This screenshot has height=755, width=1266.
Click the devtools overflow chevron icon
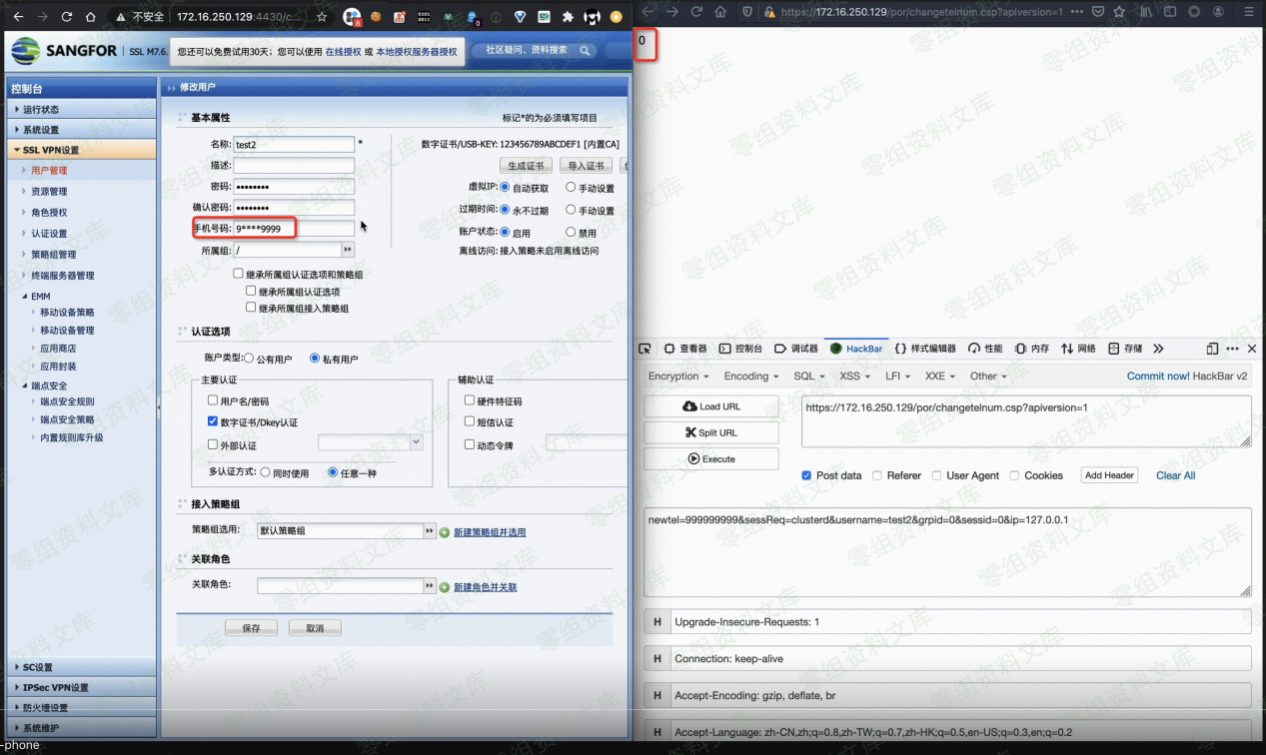pos(1158,349)
